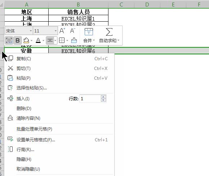This screenshot has height=176, width=209.
Task: Click the 上海 cell beside EXCEL知识屋1
Action: [x=27, y=18]
